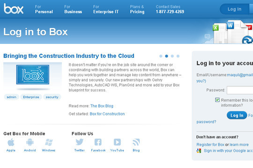253x168 pixels.
Task: Toggle Remember this login information checkbox
Action: click(217, 100)
